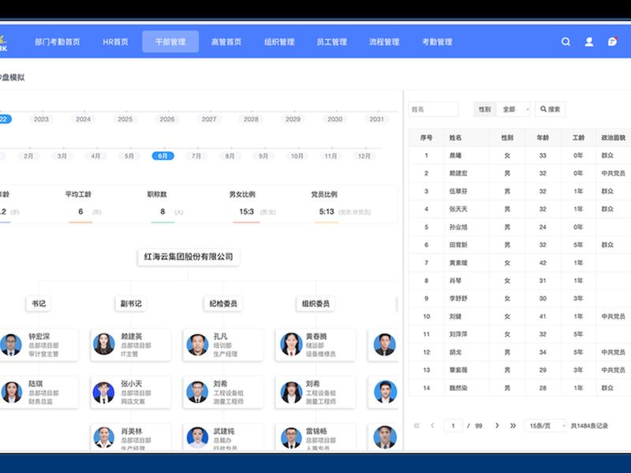Select the 干部管理 tab
The image size is (631, 473).
170,42
